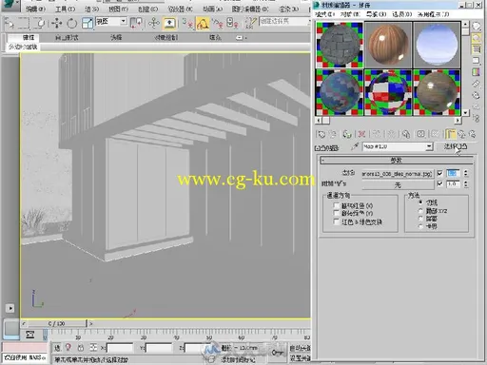
Task: Click the Sample Type sphere icon
Action: coord(476,27)
